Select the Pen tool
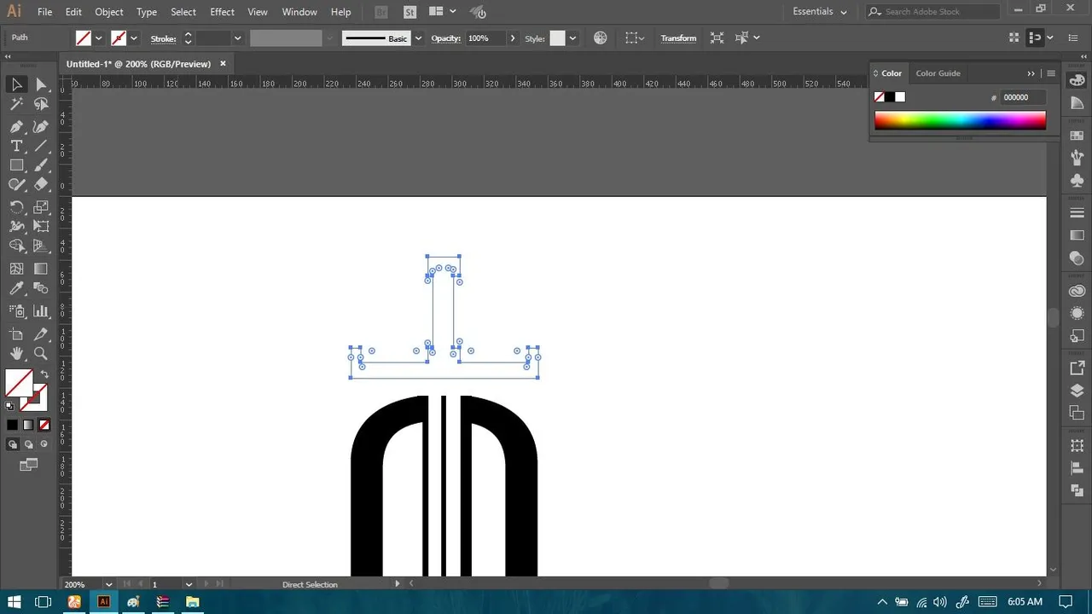The image size is (1092, 614). (16, 126)
